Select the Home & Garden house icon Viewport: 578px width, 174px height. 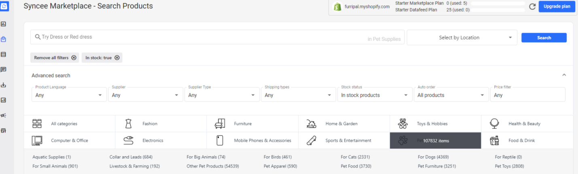point(311,124)
